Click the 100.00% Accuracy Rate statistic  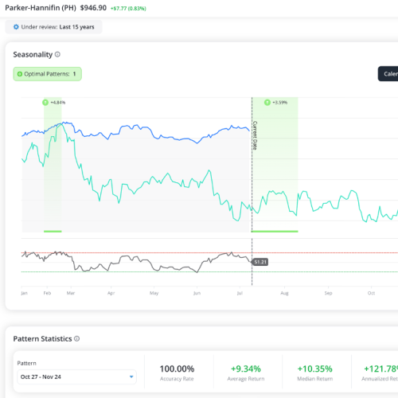(177, 373)
